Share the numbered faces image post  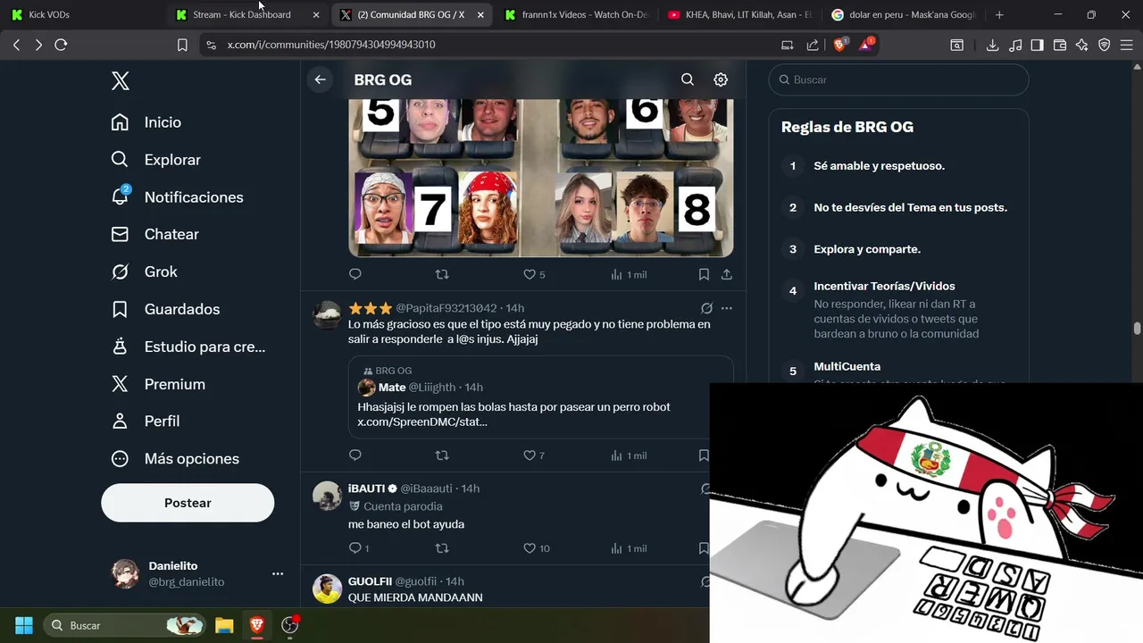pos(727,274)
